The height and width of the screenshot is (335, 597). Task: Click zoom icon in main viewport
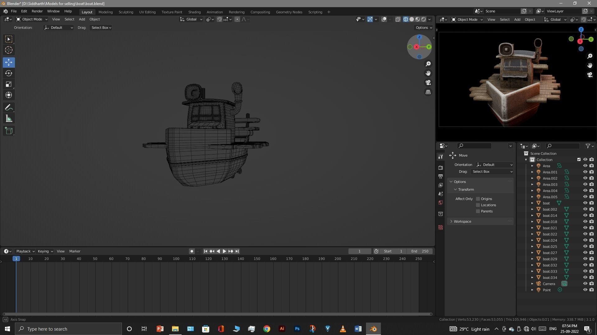428,64
